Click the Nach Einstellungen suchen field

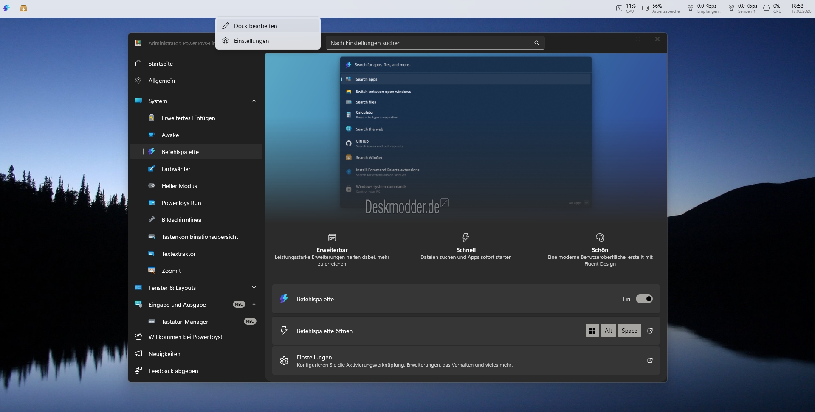click(x=429, y=43)
